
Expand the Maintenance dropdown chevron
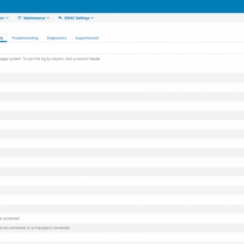(x=48, y=18)
